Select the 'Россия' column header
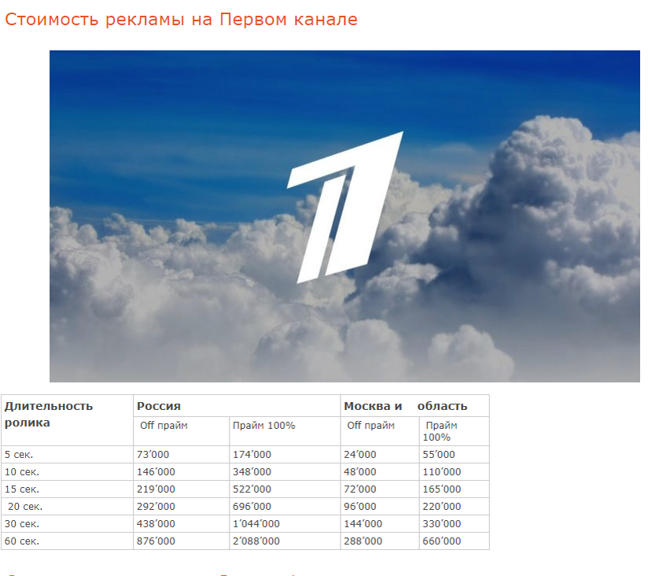The width and height of the screenshot is (648, 576). point(237,406)
